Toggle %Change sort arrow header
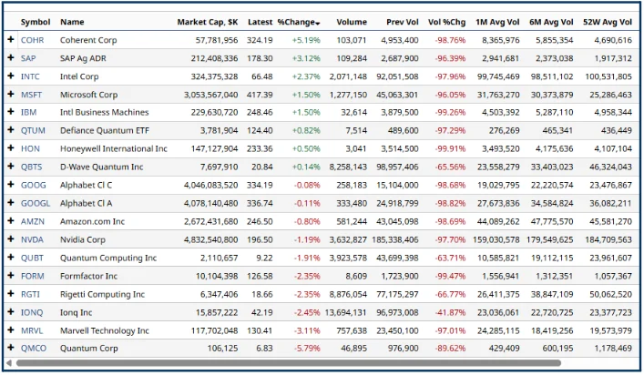This screenshot has height=375, width=644. (299, 22)
